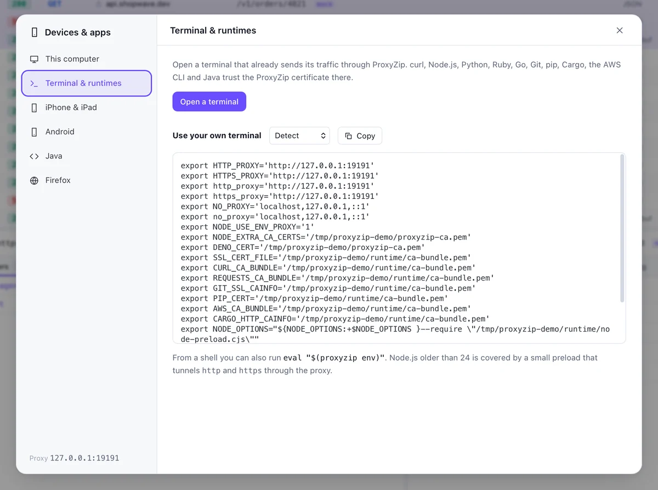Screen dimensions: 658x490
Task: Click the NODE_OPTIONS export line
Action: [395, 334]
